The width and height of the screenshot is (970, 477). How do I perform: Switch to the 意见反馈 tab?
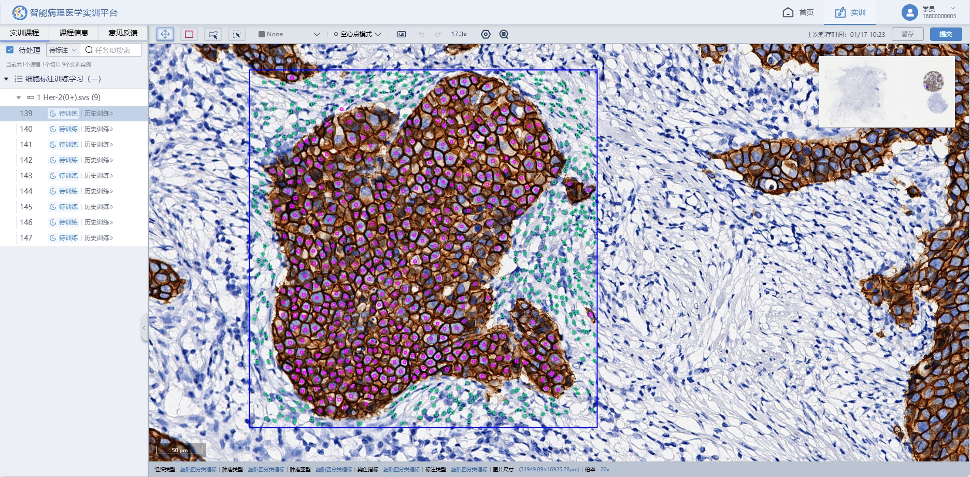123,33
